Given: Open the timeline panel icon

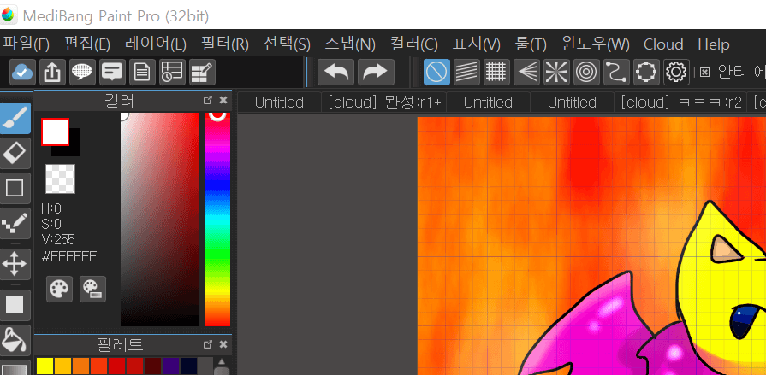Looking at the screenshot, I should click(x=172, y=72).
